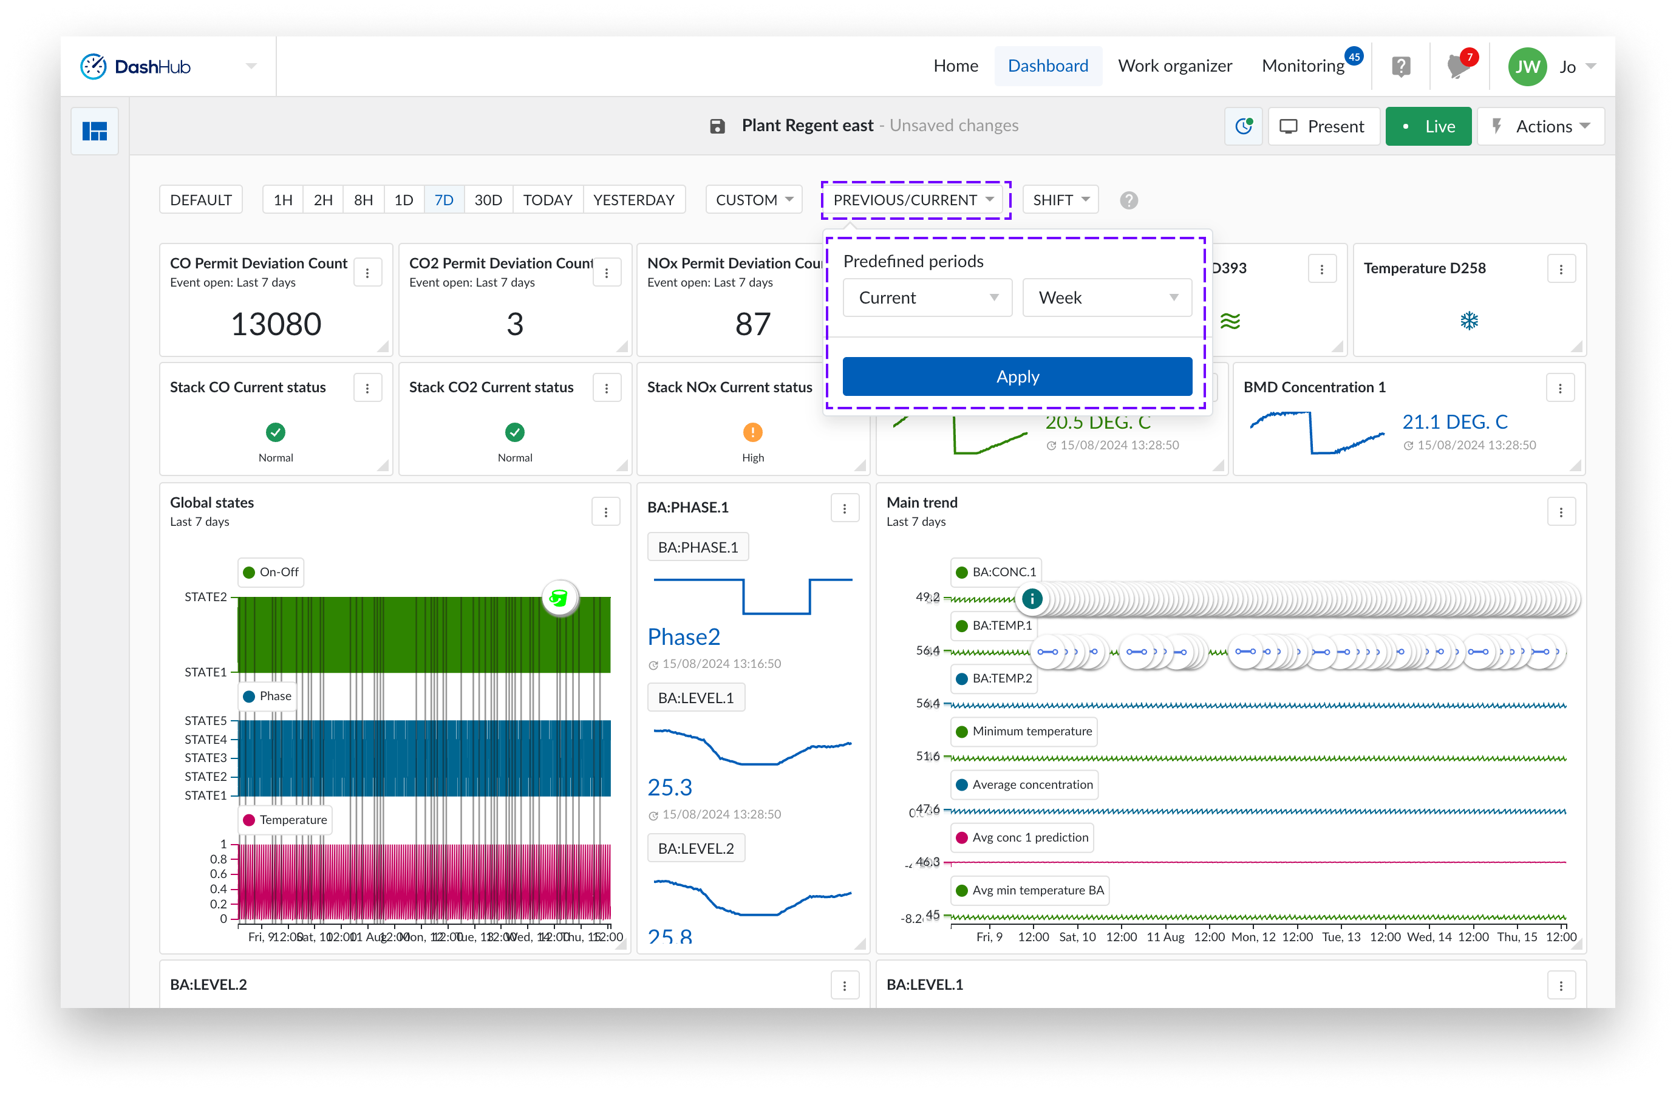Image resolution: width=1676 pixels, height=1093 pixels.
Task: Open options menu of CO2 Permit Deviation Count
Action: (x=606, y=273)
